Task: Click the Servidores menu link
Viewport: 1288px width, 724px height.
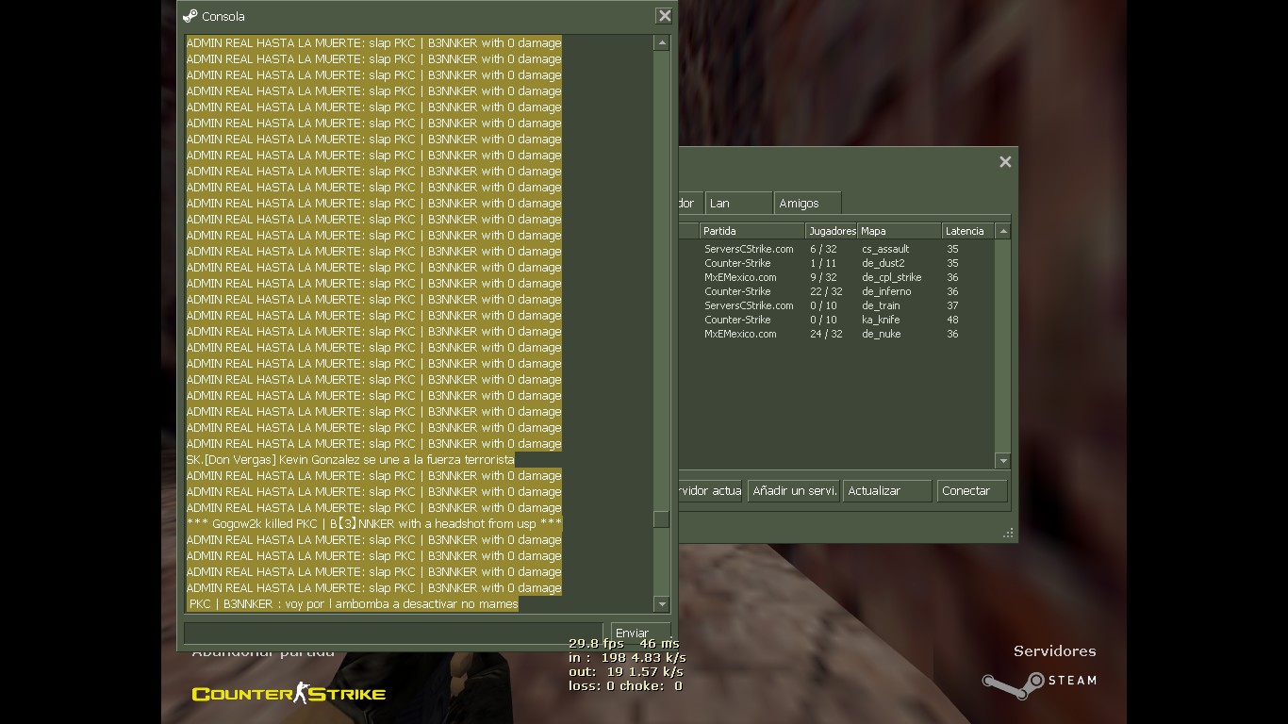Action: [x=1054, y=651]
